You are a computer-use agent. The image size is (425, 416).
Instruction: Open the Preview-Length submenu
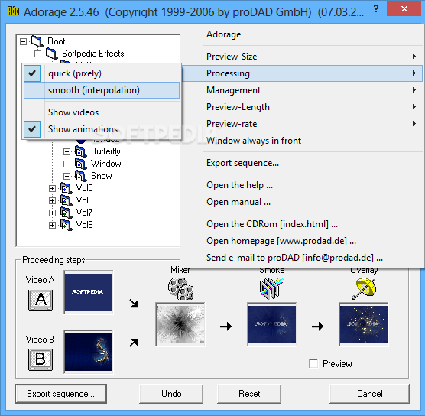tap(302, 107)
